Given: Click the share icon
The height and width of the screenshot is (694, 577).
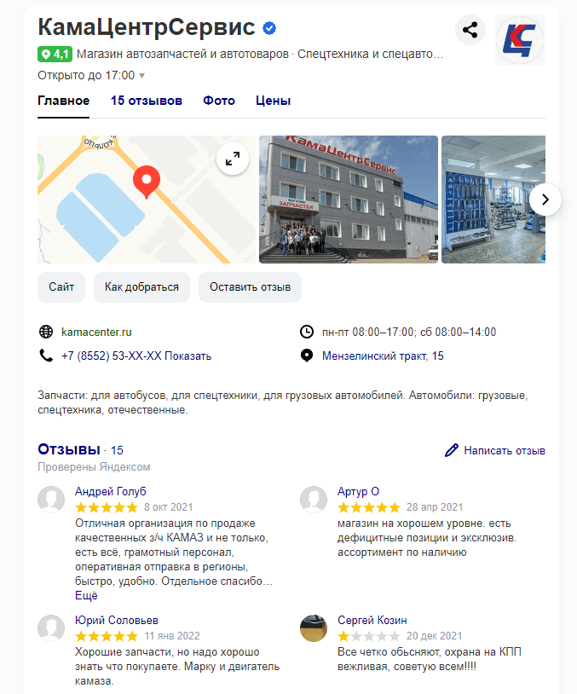Looking at the screenshot, I should pos(470,30).
